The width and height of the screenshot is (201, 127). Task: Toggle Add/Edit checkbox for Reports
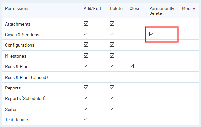point(86,88)
